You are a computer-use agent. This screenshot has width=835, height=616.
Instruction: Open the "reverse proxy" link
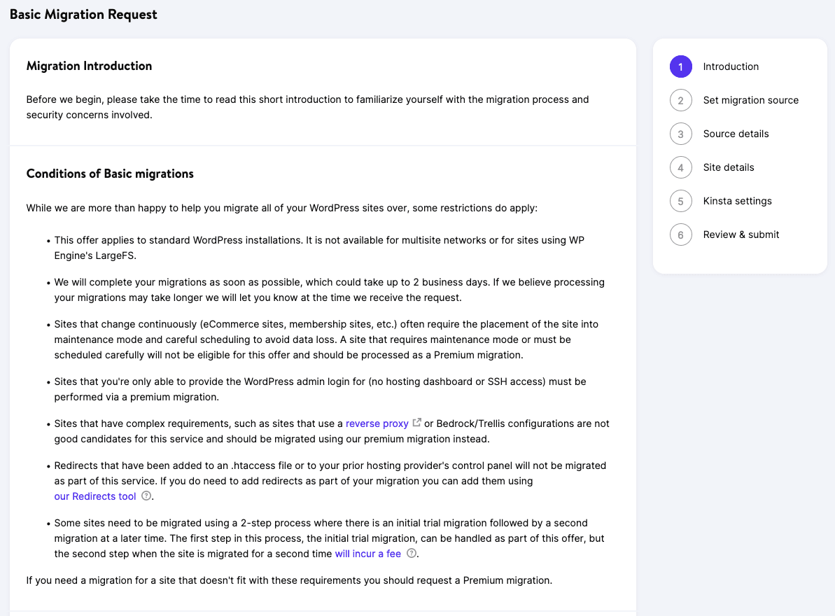point(377,423)
